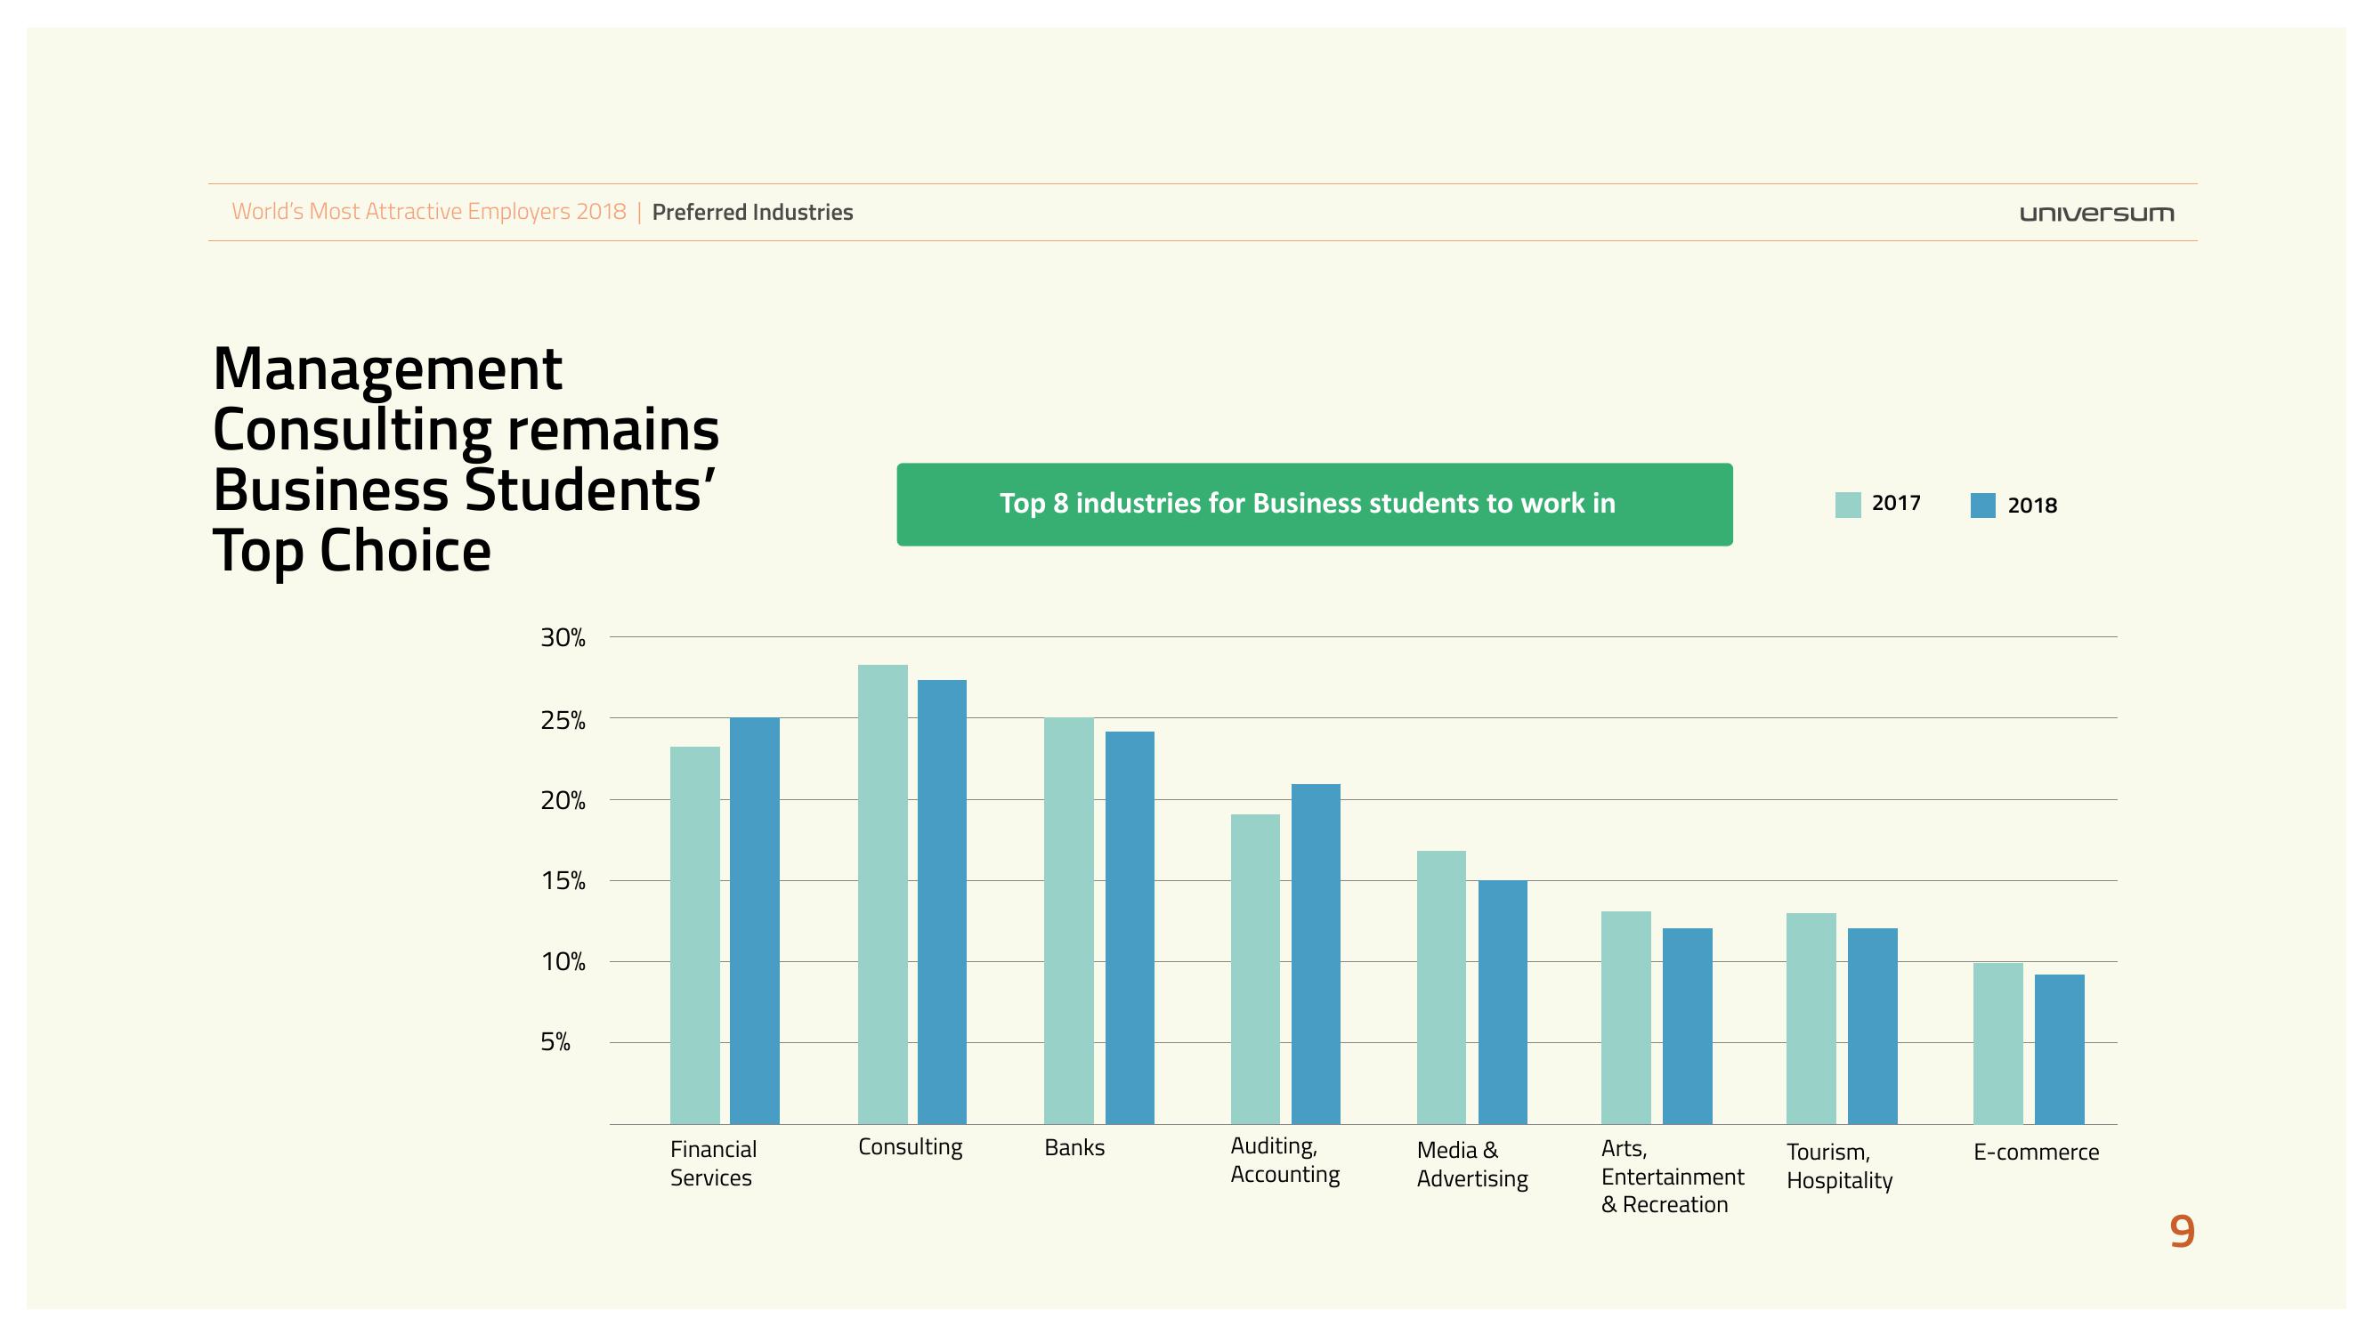
Task: Click the 2018 Auditing, Accounting bar
Action: point(1315,953)
